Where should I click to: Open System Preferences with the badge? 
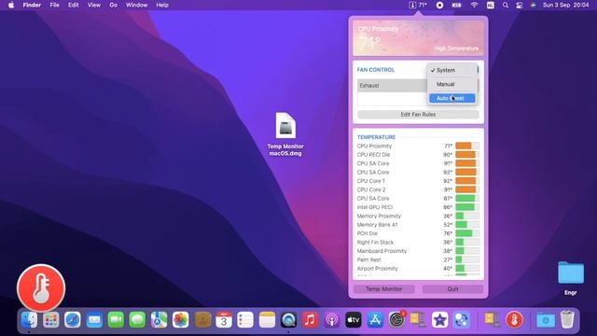(x=396, y=319)
